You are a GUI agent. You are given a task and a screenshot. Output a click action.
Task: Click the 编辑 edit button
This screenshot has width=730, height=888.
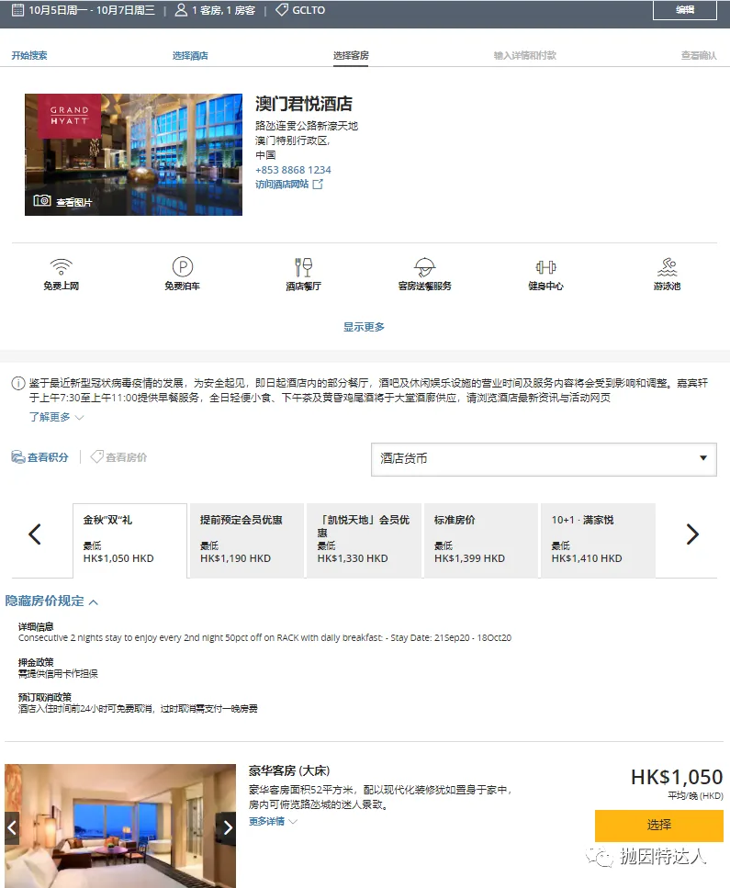[x=685, y=9]
